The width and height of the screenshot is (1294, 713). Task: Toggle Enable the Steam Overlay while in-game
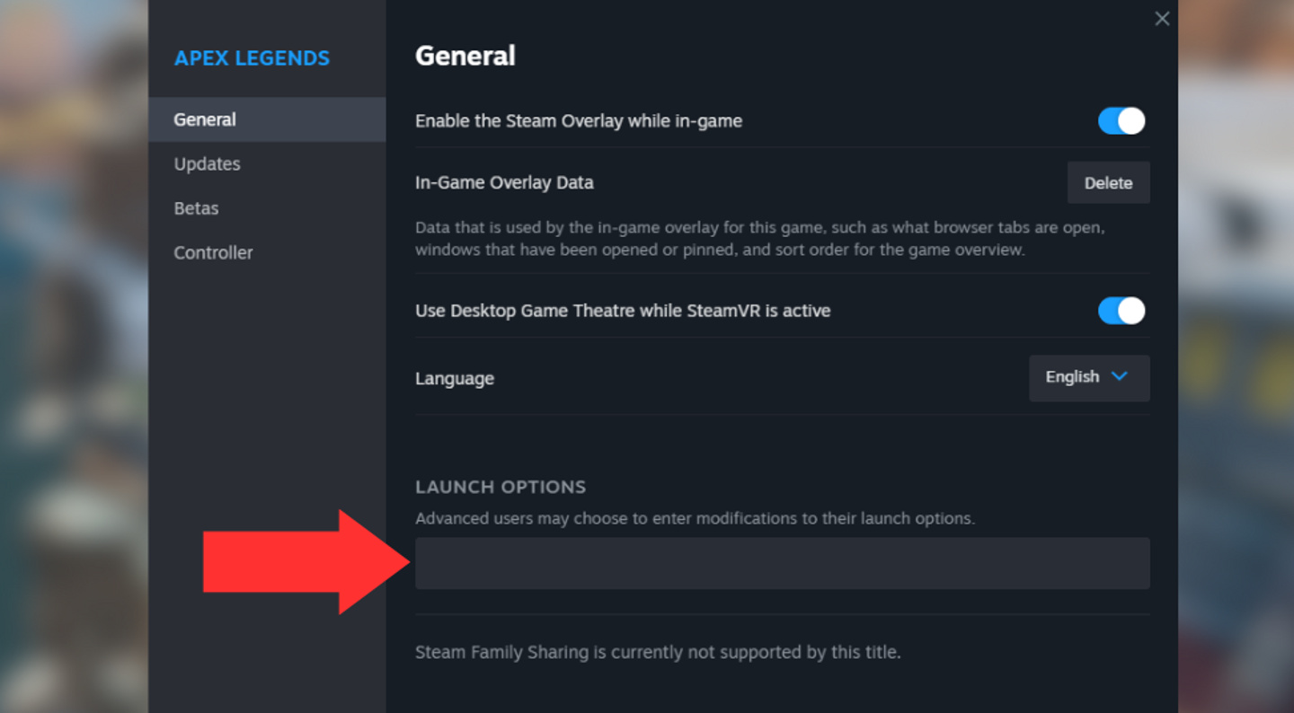point(1121,120)
